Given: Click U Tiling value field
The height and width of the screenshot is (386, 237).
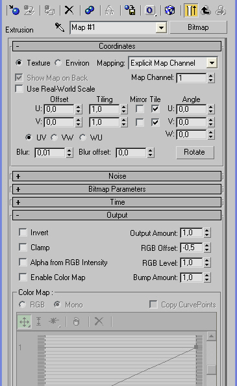Looking at the screenshot, I should click(105, 109).
